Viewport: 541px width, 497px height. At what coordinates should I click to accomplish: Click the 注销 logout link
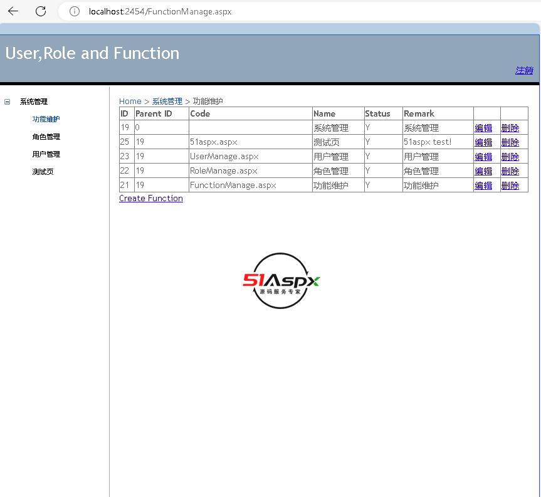pos(524,70)
